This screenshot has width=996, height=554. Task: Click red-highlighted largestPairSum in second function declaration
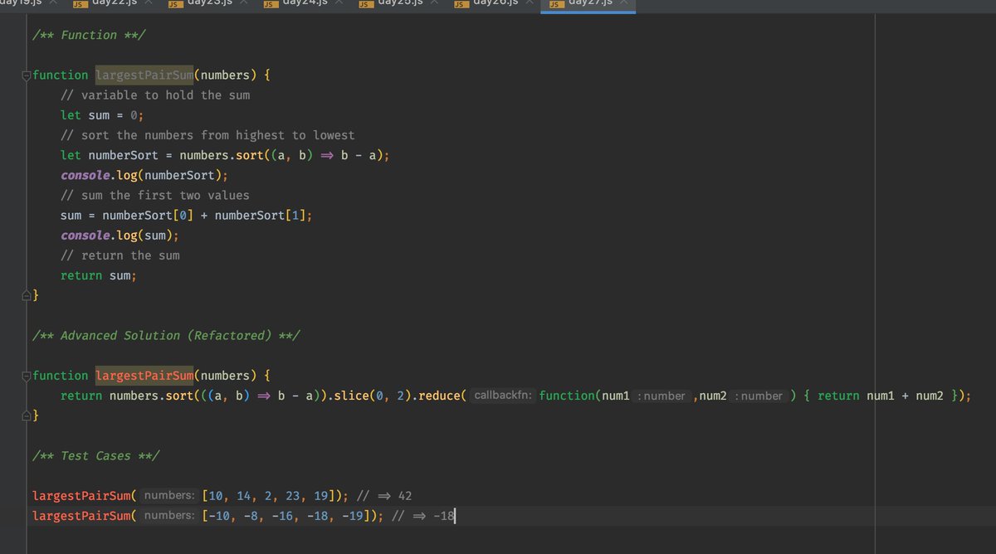[x=144, y=376]
